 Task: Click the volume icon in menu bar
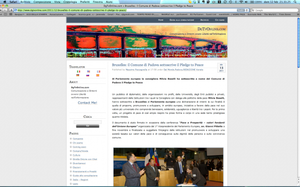pos(246,2)
